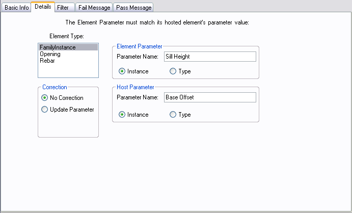The width and height of the screenshot is (352, 213).
Task: Click the Element Parameter's Parameter Name label
Action: 138,57
